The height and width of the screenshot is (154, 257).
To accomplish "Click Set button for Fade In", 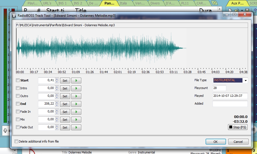I will tap(65, 112).
